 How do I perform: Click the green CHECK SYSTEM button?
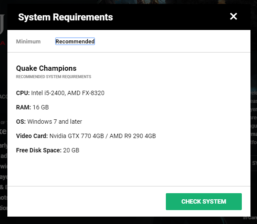[x=204, y=201]
